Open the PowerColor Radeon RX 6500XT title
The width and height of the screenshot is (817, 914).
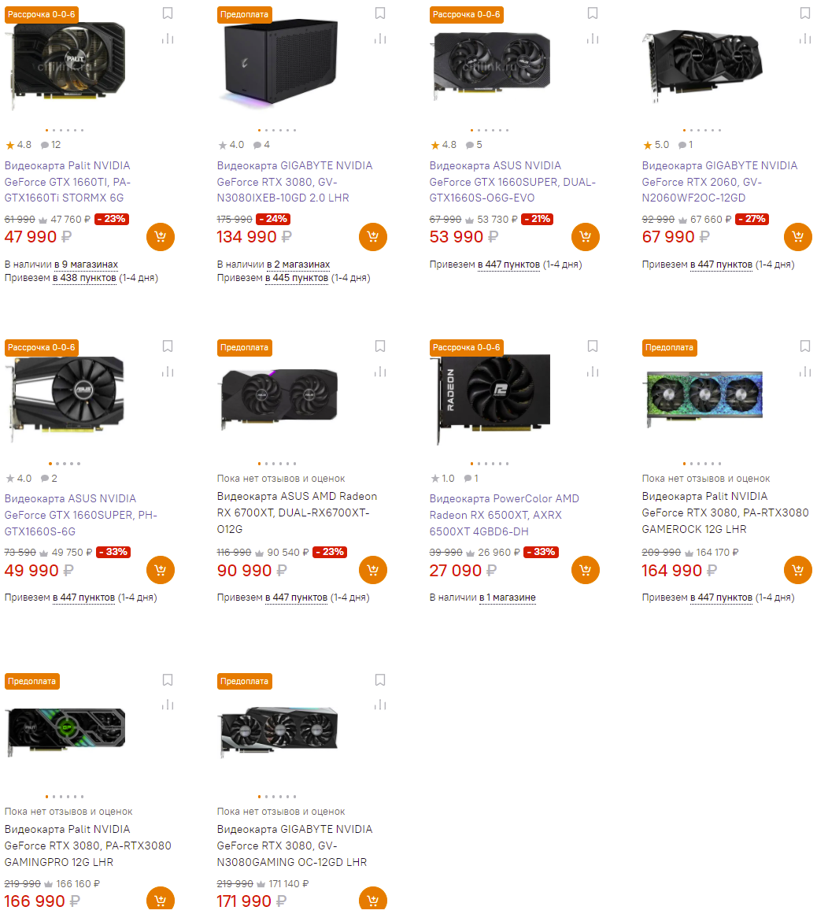coord(504,515)
